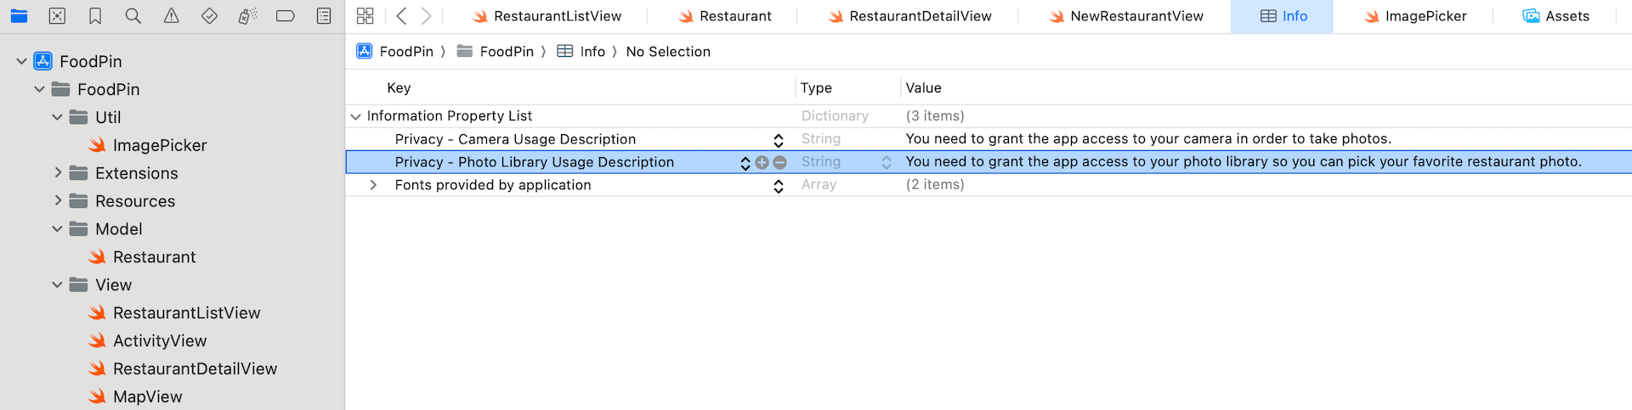Screen dimensions: 1632x410
Task: Go back with the left chevron
Action: coord(402,16)
